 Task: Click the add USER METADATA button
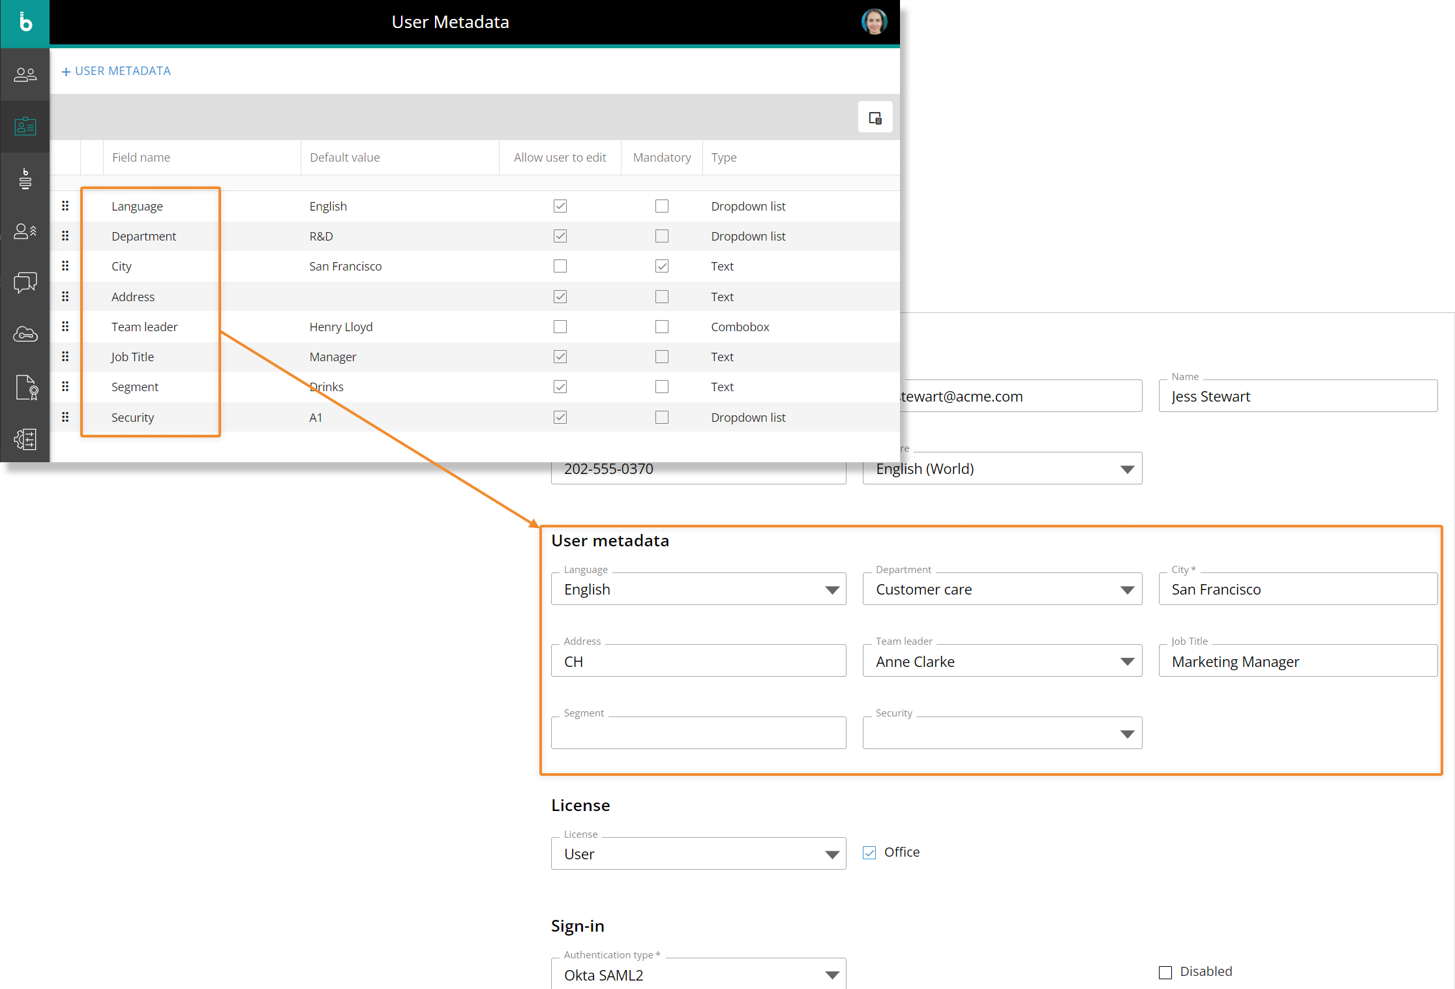click(116, 71)
